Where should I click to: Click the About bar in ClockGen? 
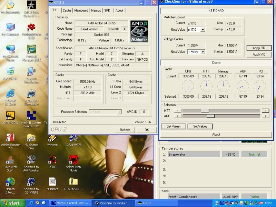point(216,135)
